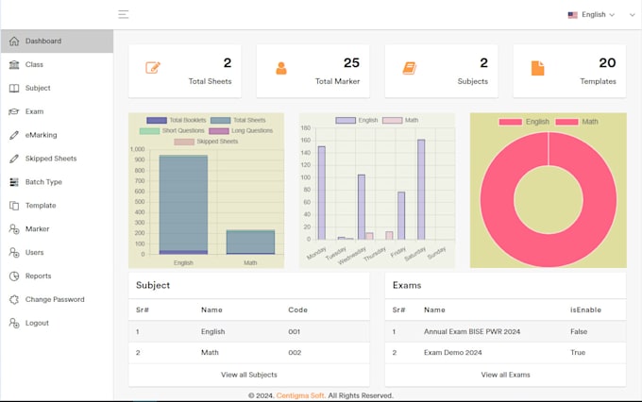Click the Total Marker person icon
The height and width of the screenshot is (402, 642).
281,68
